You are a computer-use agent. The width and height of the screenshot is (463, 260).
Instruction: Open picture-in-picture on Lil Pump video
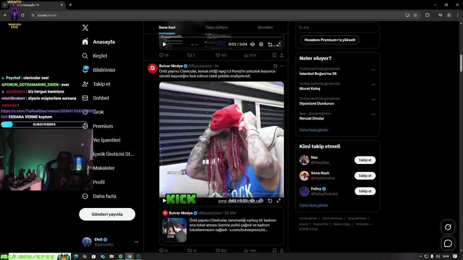click(270, 201)
